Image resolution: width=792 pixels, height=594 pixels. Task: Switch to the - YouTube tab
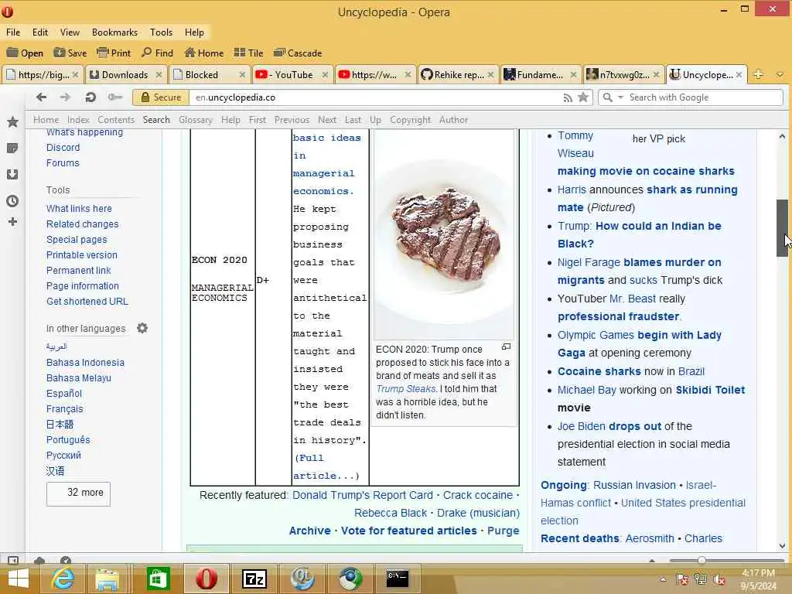292,75
